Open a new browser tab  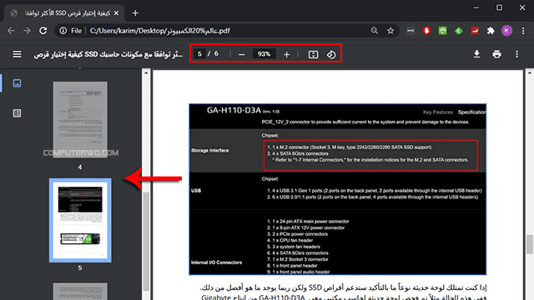coord(135,13)
